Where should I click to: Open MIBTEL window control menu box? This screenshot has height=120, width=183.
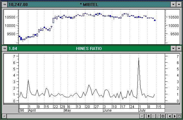click(4, 4)
